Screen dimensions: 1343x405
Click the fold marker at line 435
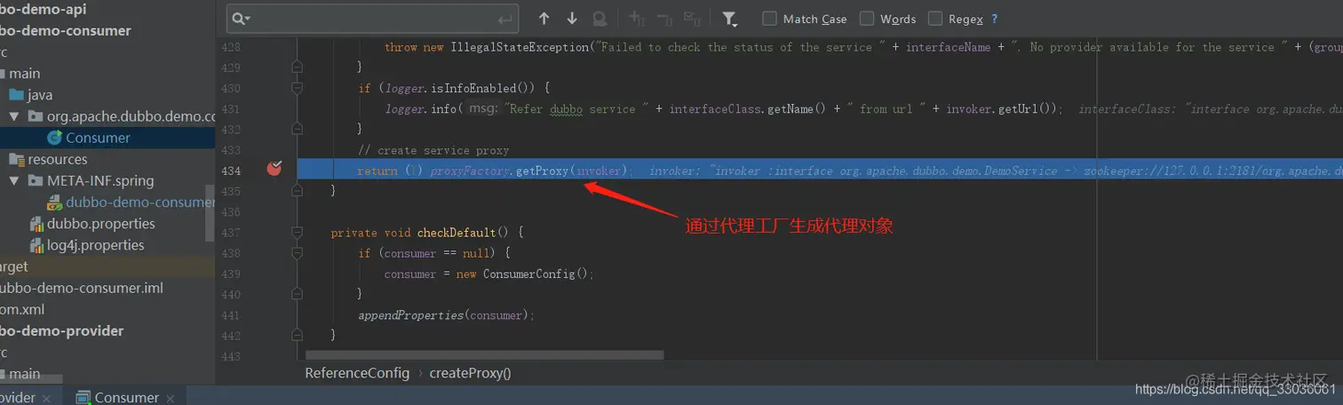[x=297, y=190]
